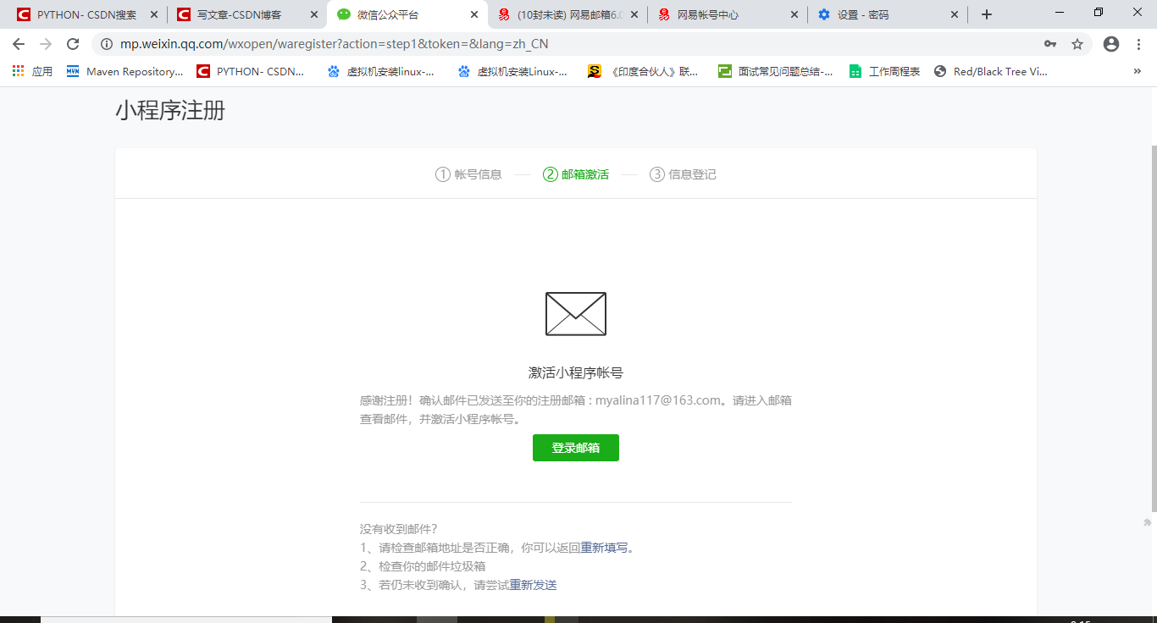
Task: Click the 登录邮箱 green button
Action: tap(576, 448)
